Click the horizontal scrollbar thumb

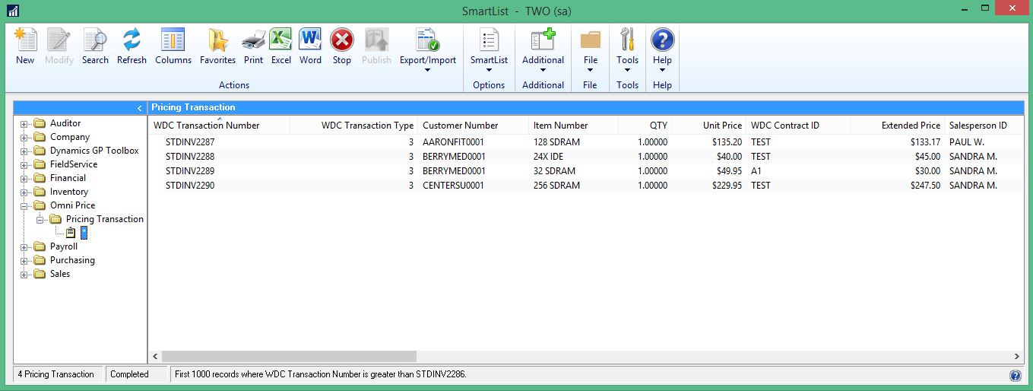tap(289, 356)
